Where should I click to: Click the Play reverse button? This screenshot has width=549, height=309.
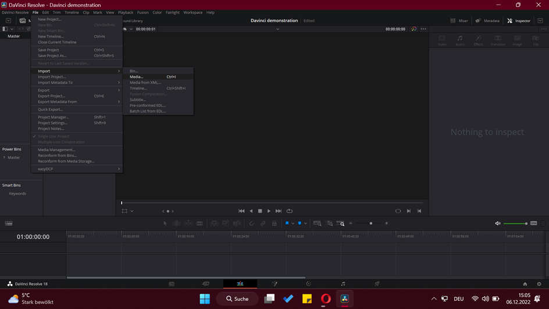[x=251, y=211]
